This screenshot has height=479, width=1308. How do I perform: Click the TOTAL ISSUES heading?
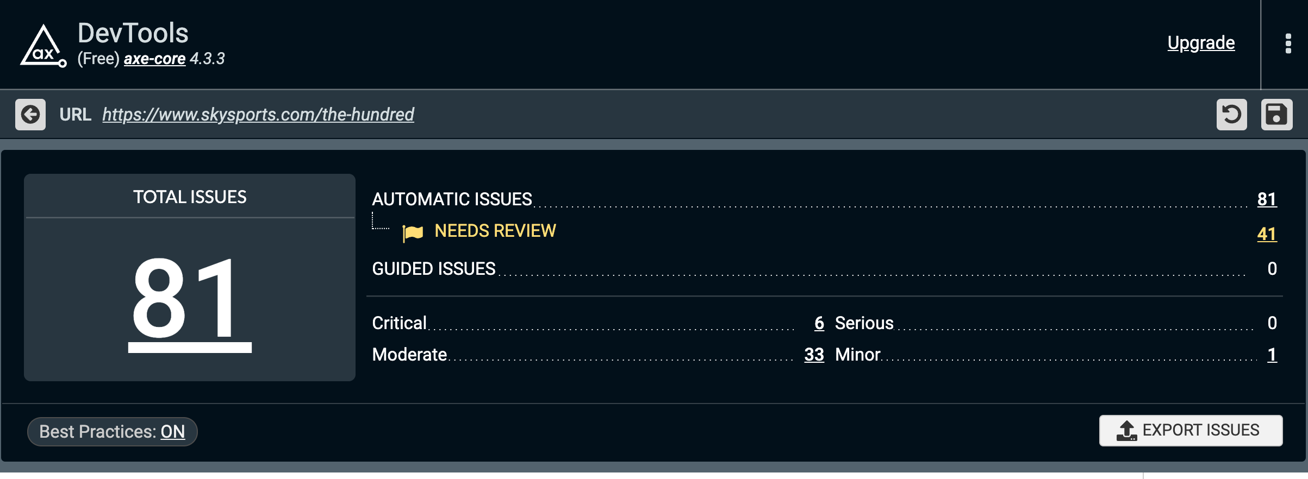click(x=190, y=197)
